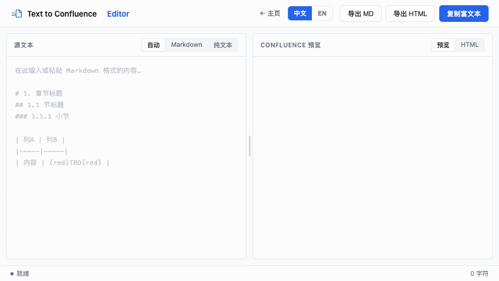Show the HTML output tab
499x281 pixels.
tap(469, 45)
